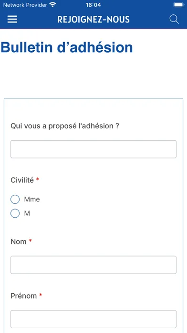
Task: Click the 'Qui vous a proposé l'adhésion ?' label
Action: click(65, 126)
